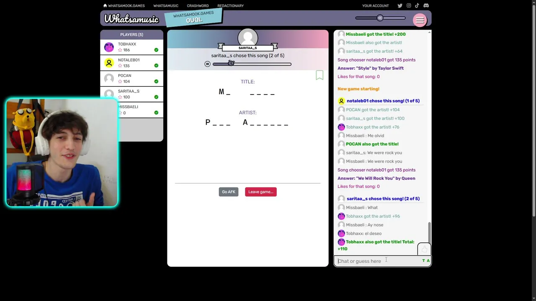Adjust the volume slider knob
The width and height of the screenshot is (536, 301).
pos(380,18)
